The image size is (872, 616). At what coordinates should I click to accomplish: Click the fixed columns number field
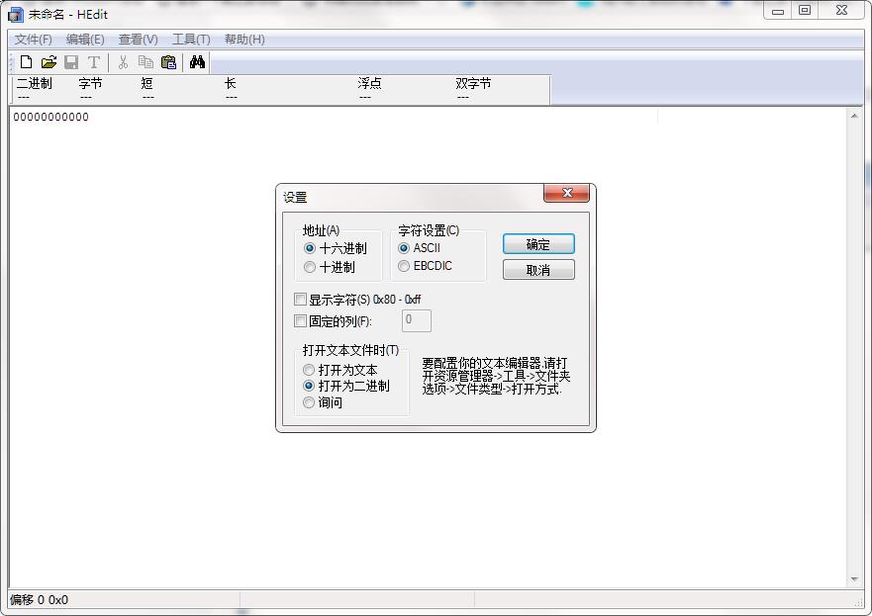416,320
